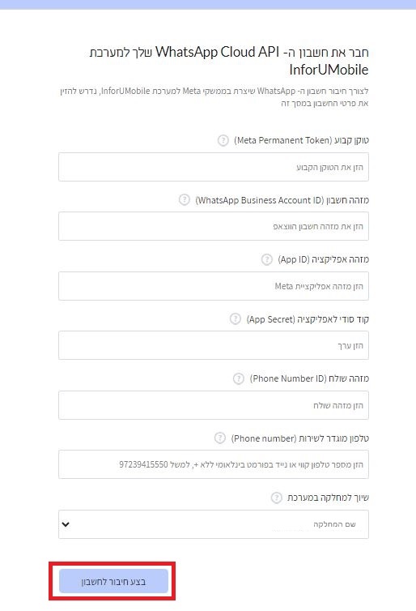
Task: Show help tooltip next to App Secret
Action: point(235,319)
